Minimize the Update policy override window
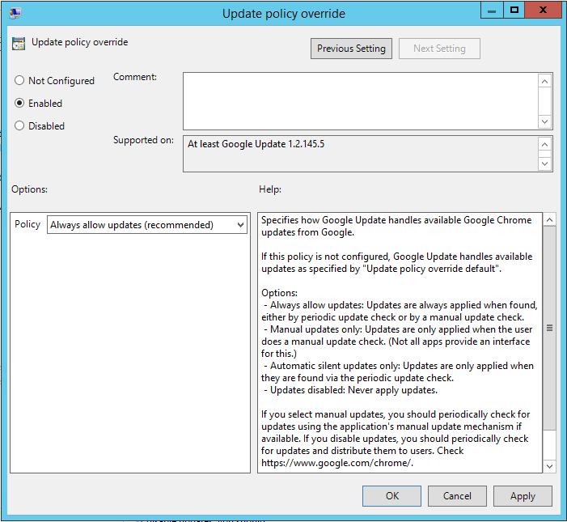The width and height of the screenshot is (567, 522). point(492,11)
